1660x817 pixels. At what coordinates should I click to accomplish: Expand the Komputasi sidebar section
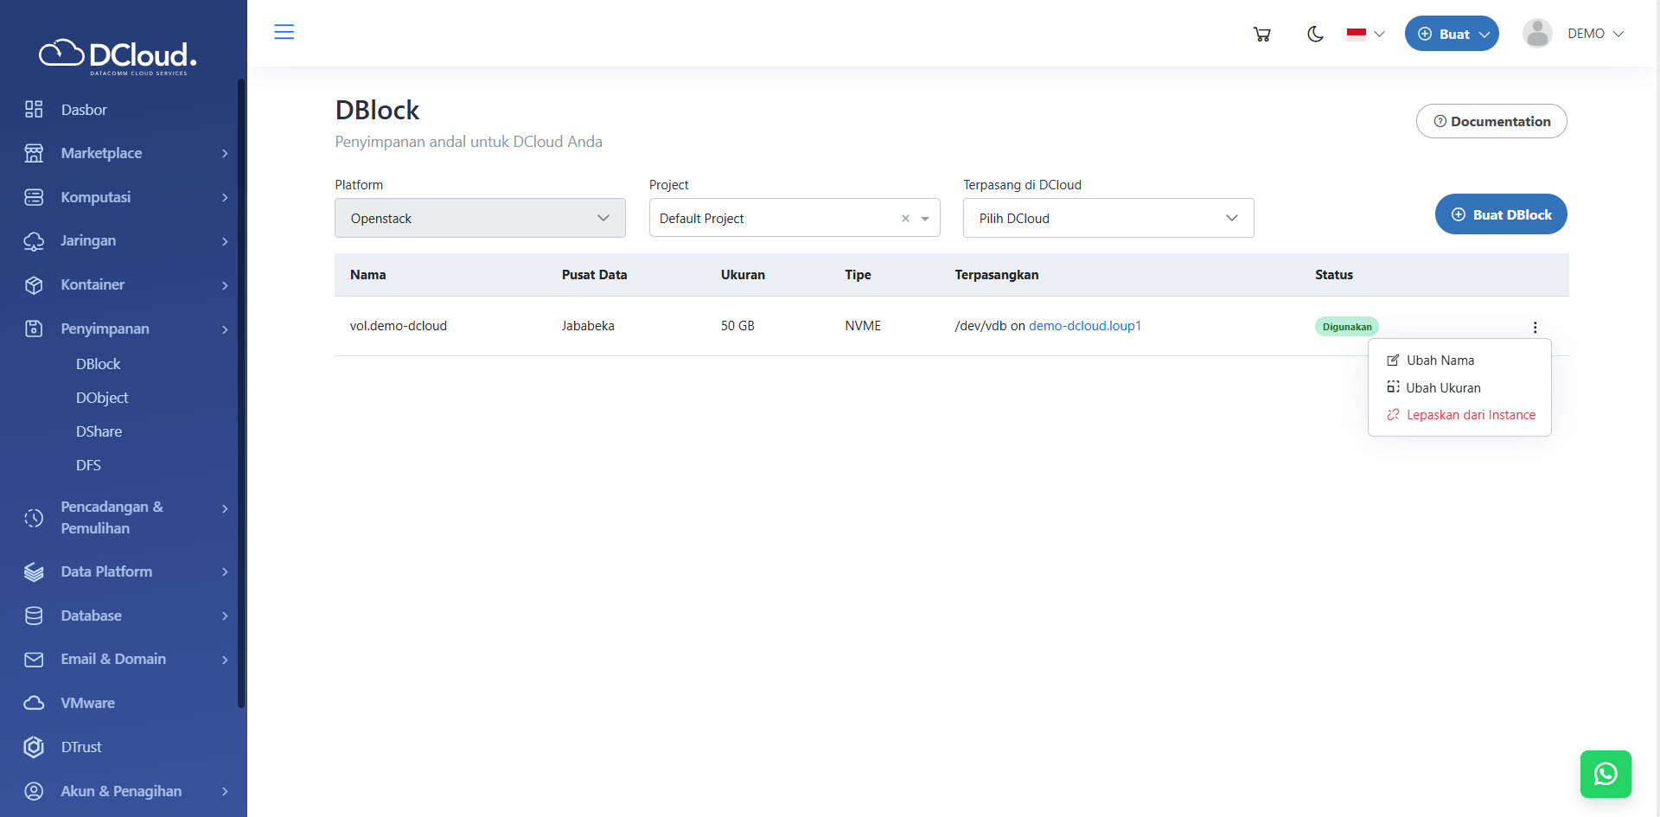126,197
